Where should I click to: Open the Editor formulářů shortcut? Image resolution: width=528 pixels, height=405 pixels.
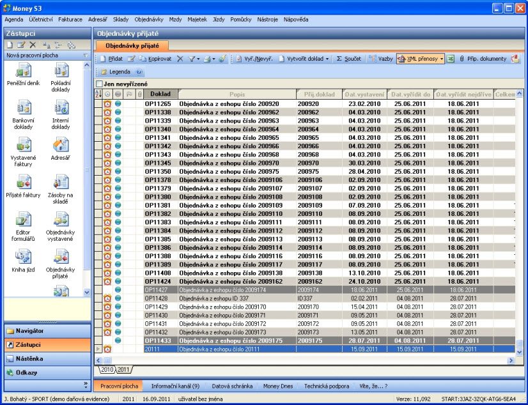(23, 219)
